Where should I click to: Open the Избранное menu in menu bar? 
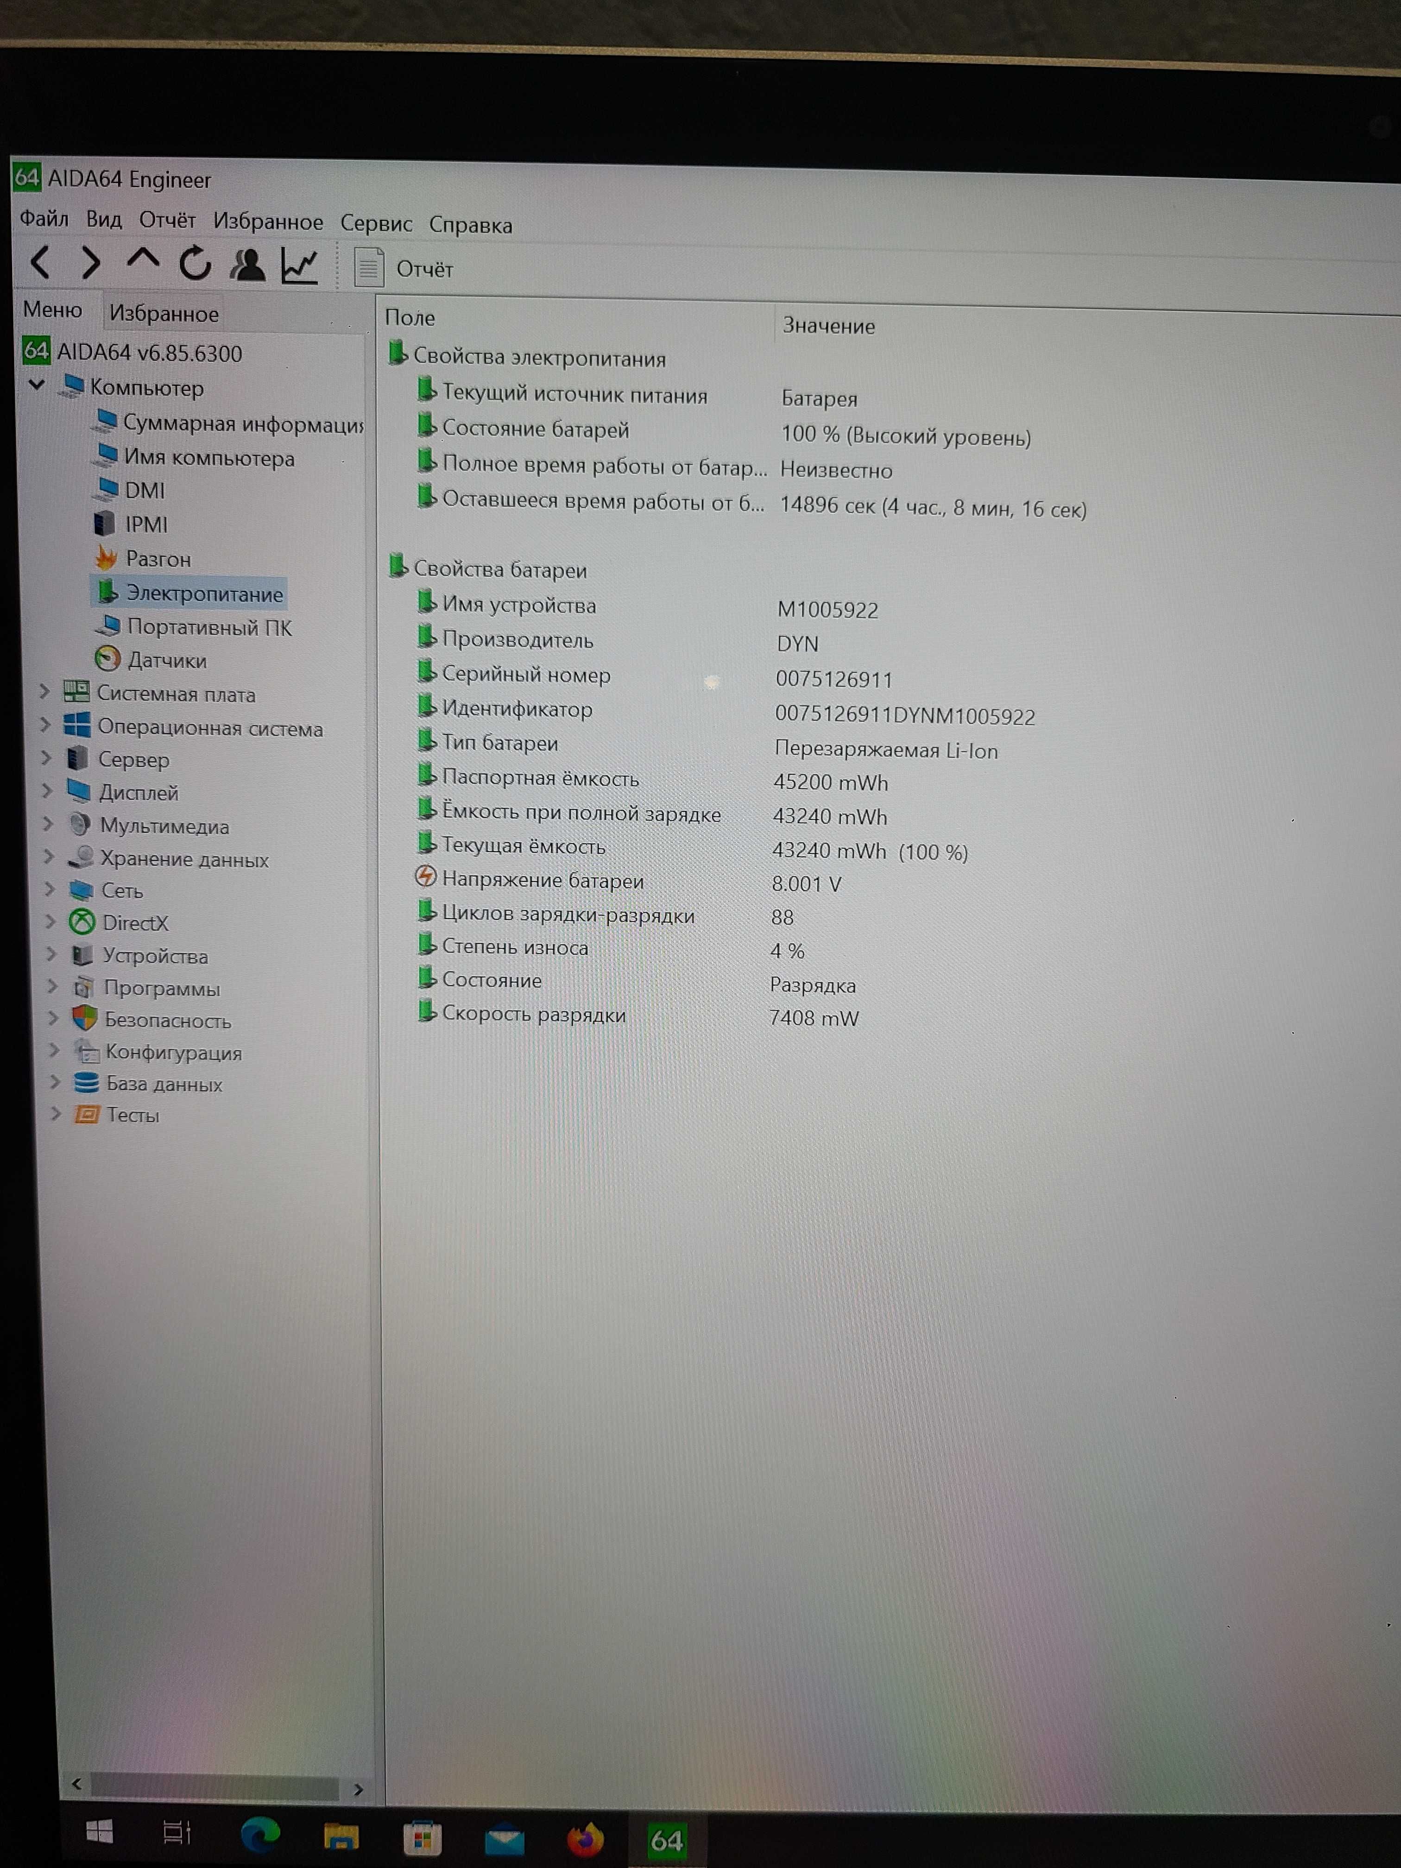click(268, 222)
